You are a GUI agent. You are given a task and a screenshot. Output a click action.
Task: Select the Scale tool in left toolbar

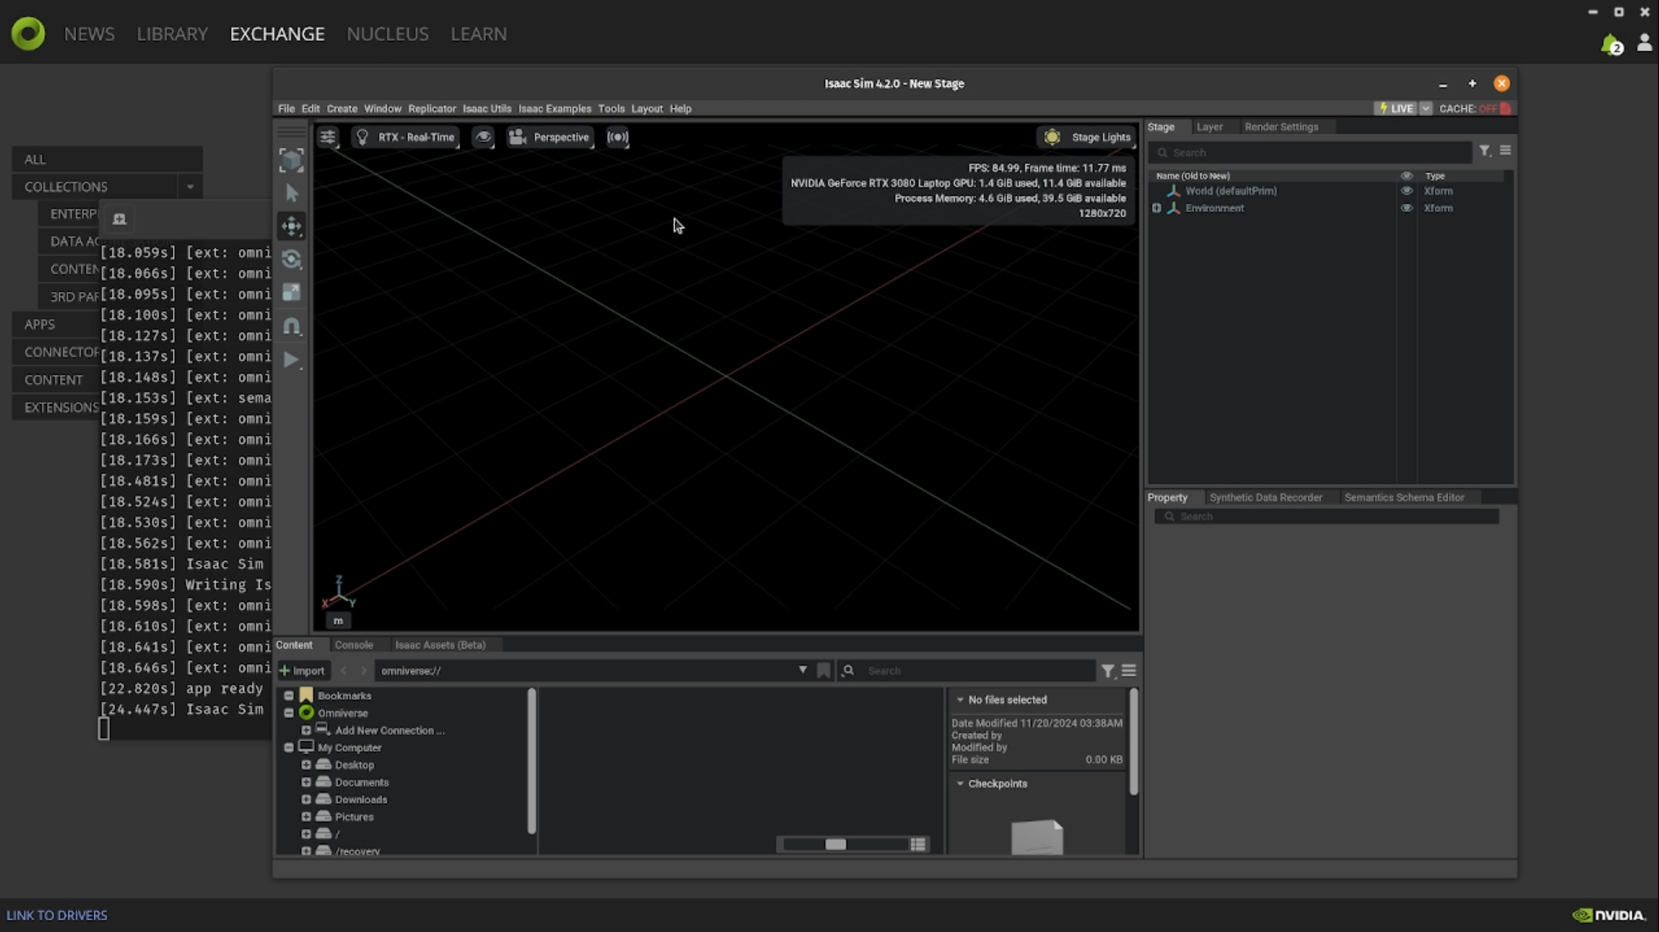(x=292, y=292)
